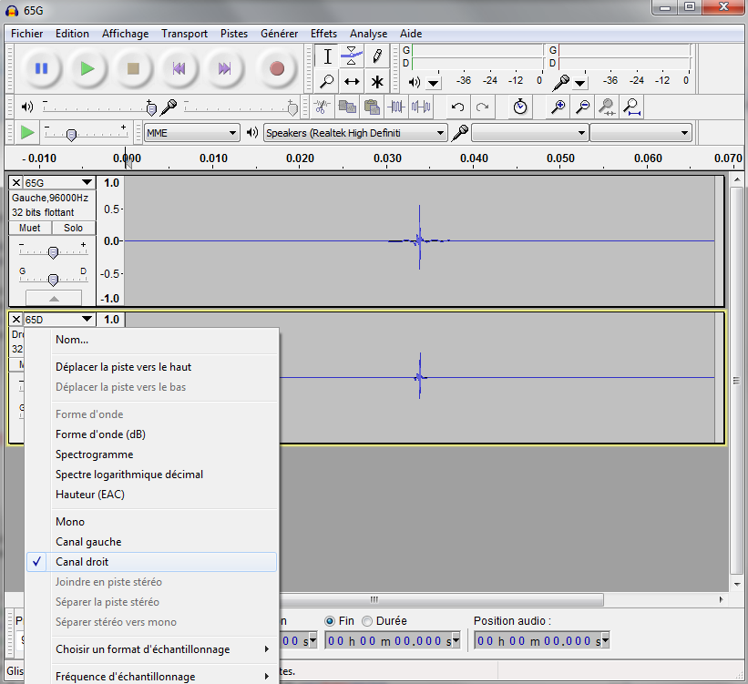Open the Speakers output device dropdown
The height and width of the screenshot is (684, 748).
(x=355, y=133)
